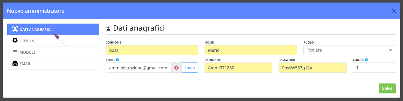Screen dimensions: 403x101
Task: Click the green Salva button
Action: (387, 88)
